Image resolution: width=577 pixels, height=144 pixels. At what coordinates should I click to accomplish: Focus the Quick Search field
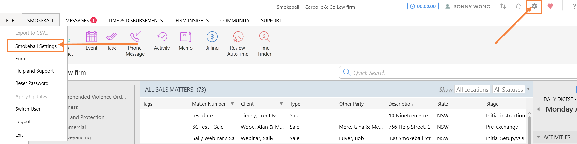458,73
